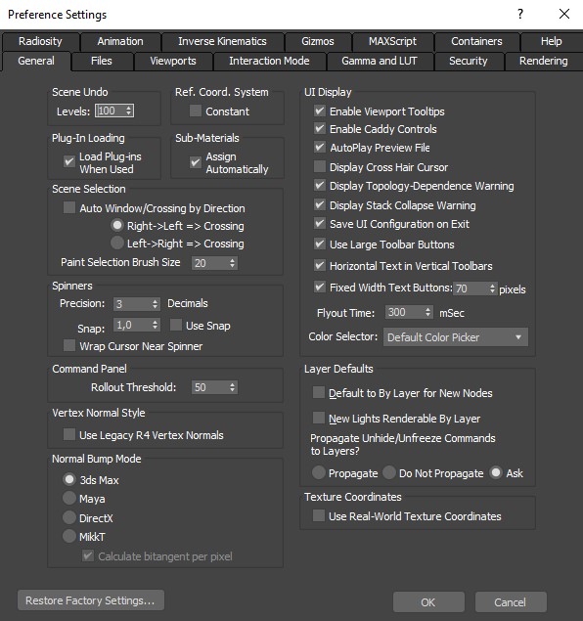The image size is (583, 621).
Task: Click the Flyout Time spinner arrows
Action: point(427,312)
